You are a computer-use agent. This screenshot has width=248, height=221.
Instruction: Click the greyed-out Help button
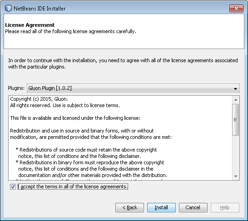225,207
